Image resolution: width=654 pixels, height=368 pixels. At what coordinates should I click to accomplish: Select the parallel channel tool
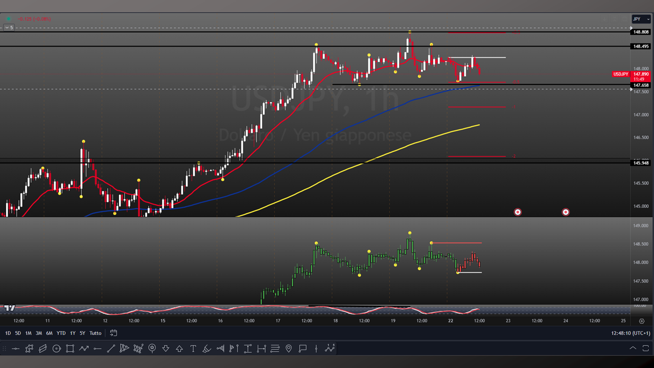pos(43,349)
